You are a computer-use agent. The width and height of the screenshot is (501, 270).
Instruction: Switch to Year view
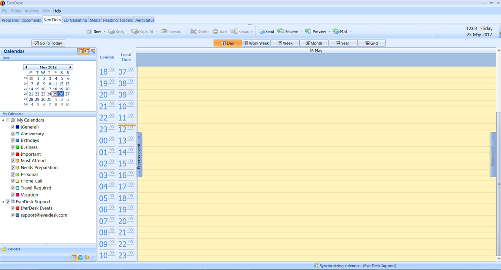click(x=342, y=43)
